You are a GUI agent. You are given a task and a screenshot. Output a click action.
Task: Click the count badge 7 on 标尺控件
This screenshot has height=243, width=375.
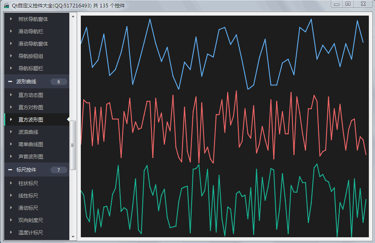click(x=59, y=170)
